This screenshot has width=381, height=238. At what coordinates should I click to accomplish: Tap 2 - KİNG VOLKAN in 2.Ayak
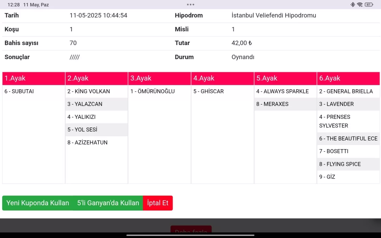point(89,91)
